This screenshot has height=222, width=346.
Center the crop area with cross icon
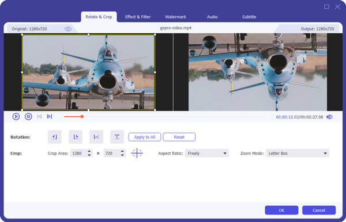[x=137, y=153]
